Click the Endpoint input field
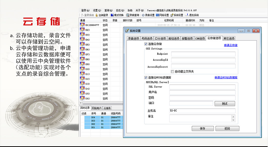Image resolution: width=268 pixels, height=147 pixels. [203, 54]
